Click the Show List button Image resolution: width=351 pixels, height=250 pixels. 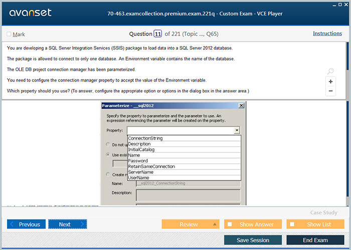(x=315, y=224)
